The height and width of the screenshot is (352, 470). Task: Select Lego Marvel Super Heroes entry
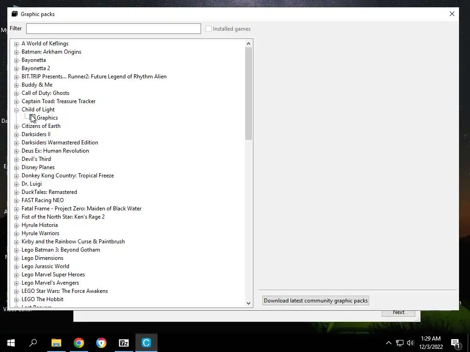53,275
